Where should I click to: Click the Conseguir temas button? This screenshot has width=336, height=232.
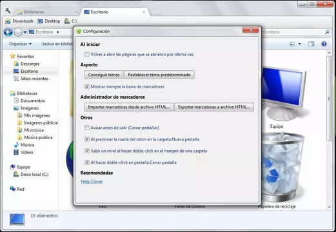104,75
